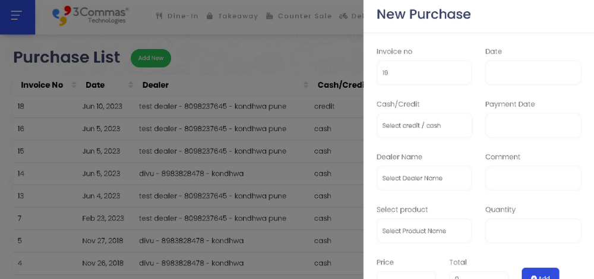Viewport: 594px width, 279px height.
Task: Sort list by Invoice No arrows
Action: [74, 85]
